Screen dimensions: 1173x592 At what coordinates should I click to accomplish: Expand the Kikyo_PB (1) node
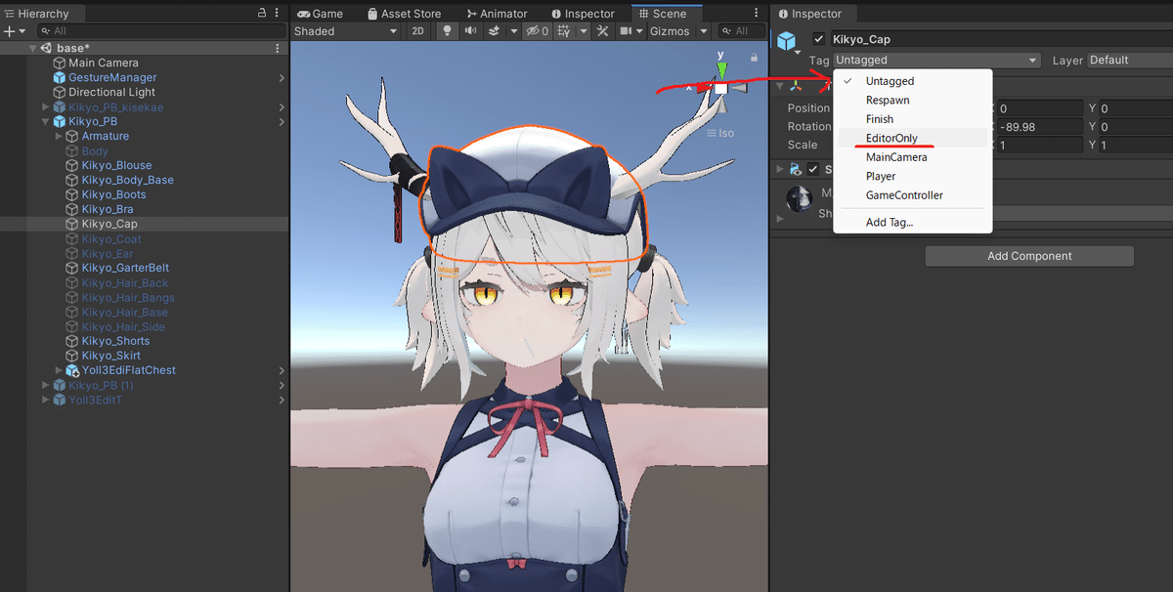tap(46, 385)
